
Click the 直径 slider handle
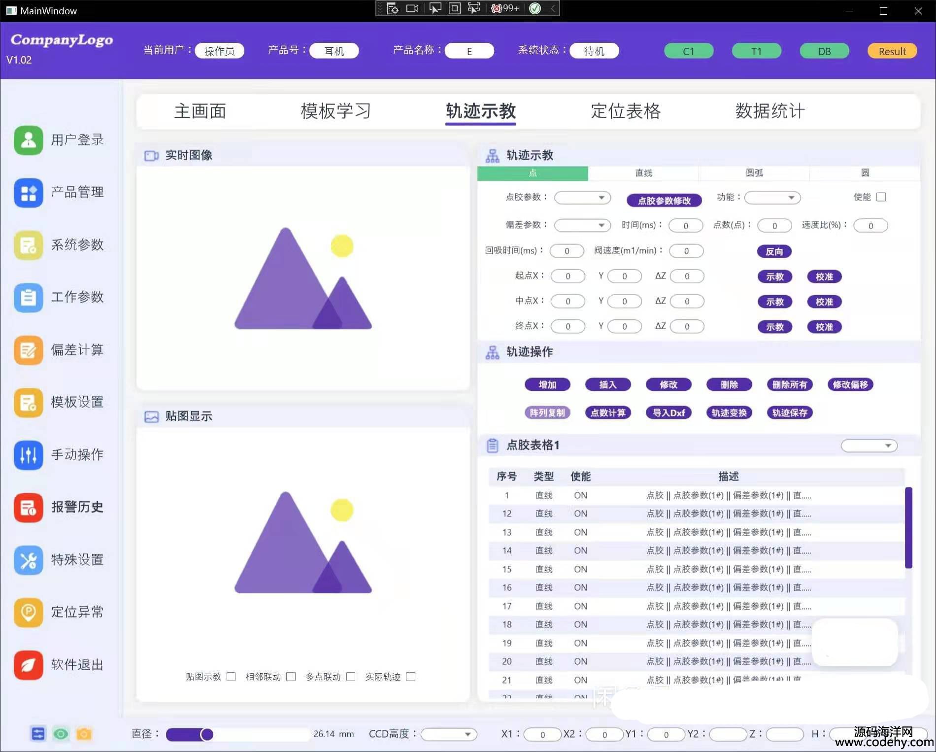[207, 735]
